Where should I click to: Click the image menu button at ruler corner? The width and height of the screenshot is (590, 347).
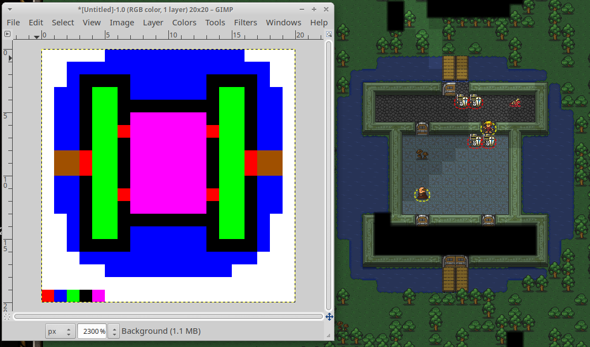[x=7, y=34]
